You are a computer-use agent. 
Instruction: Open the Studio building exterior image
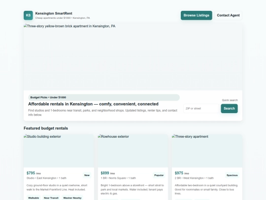coord(59,151)
